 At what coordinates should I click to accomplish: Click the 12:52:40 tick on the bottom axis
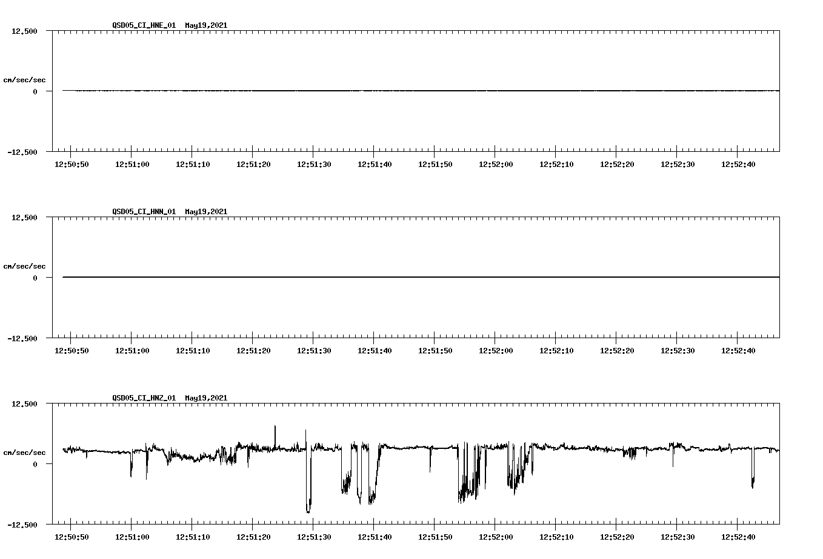click(x=738, y=535)
